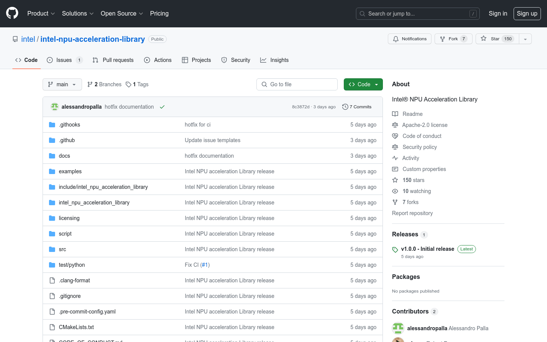
Task: Click the tag icon beside v1.0.0 release
Action: (395, 250)
